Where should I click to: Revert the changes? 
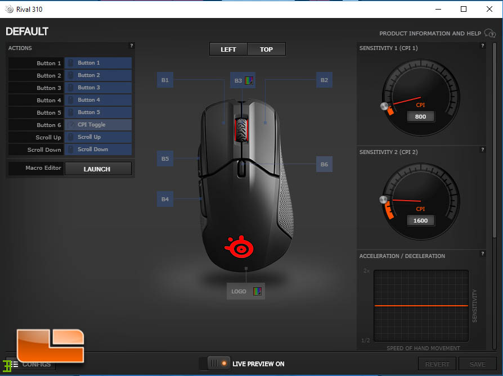coord(437,364)
